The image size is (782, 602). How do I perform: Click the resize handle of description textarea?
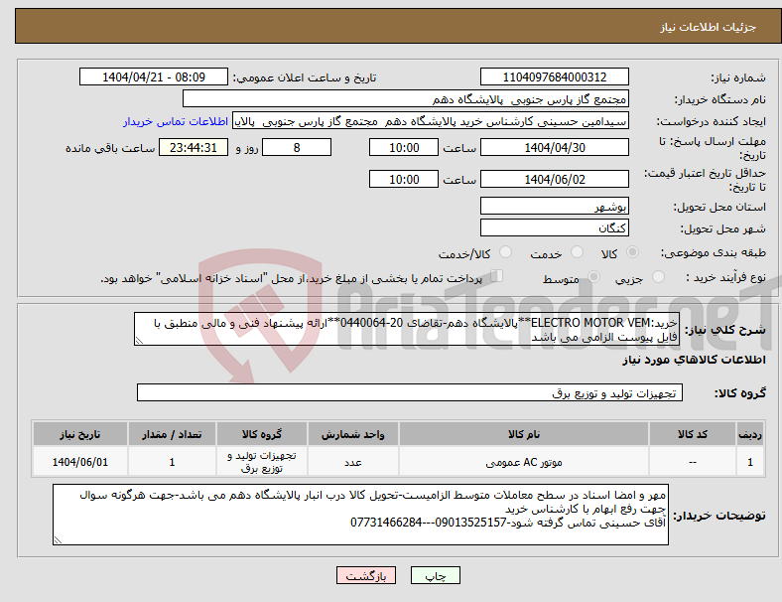point(139,341)
